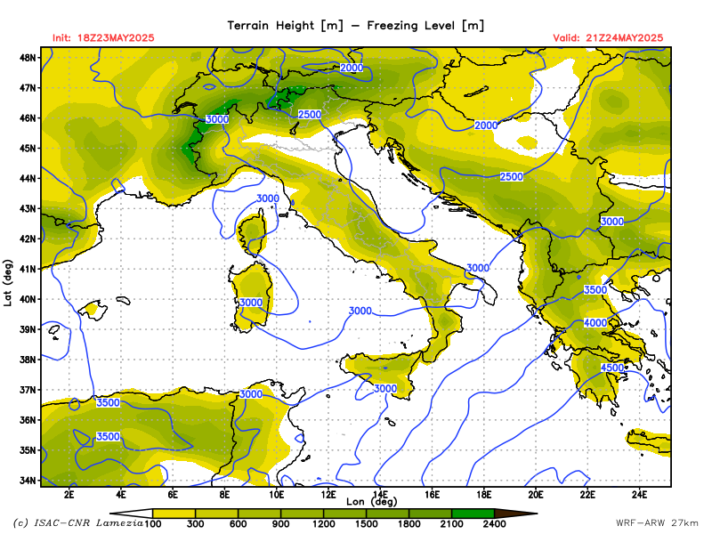The image size is (712, 534).
Task: Click the 2E longitude tick label
Action: [x=69, y=495]
